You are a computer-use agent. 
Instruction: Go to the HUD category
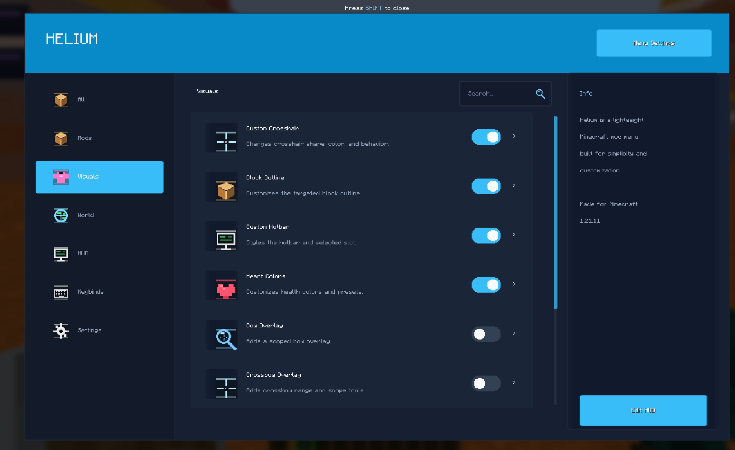[99, 254]
